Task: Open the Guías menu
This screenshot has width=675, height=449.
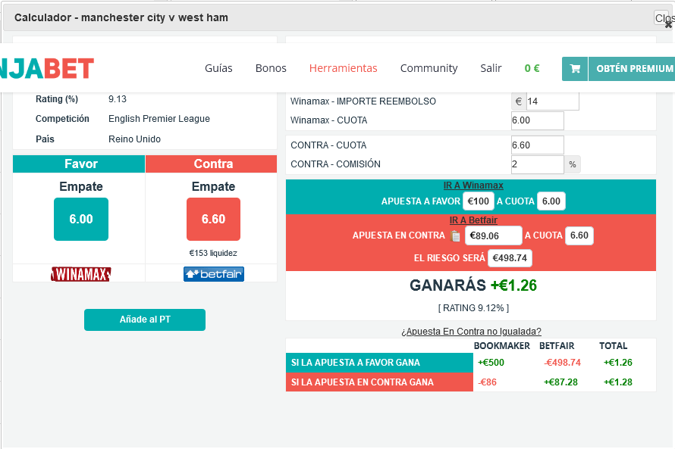Action: [x=218, y=68]
